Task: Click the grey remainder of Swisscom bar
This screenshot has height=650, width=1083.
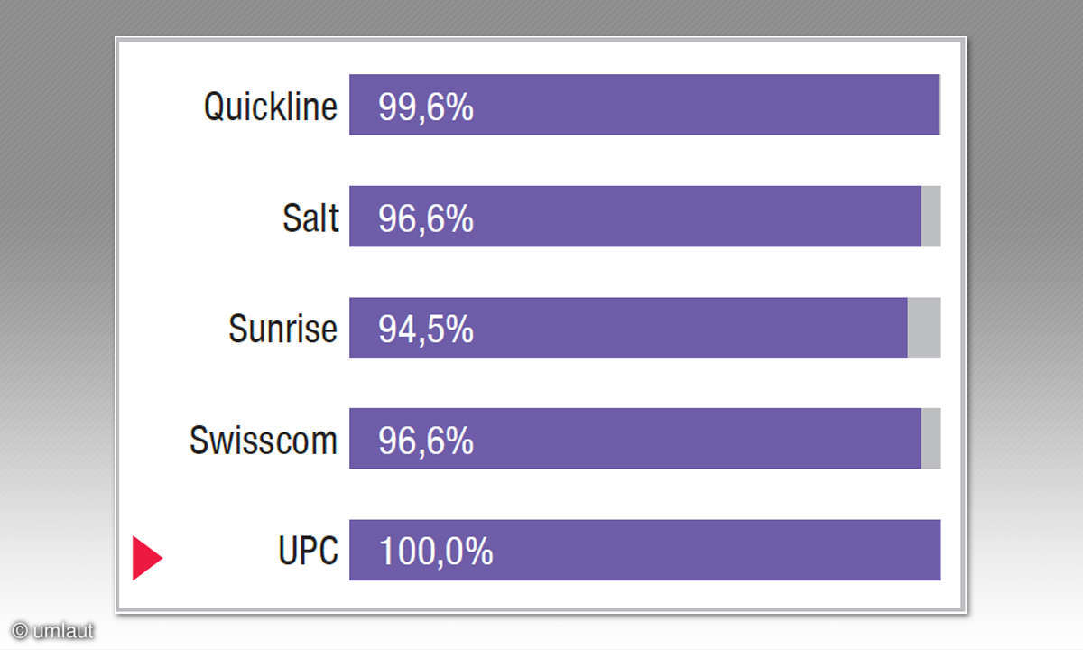Action: [931, 439]
